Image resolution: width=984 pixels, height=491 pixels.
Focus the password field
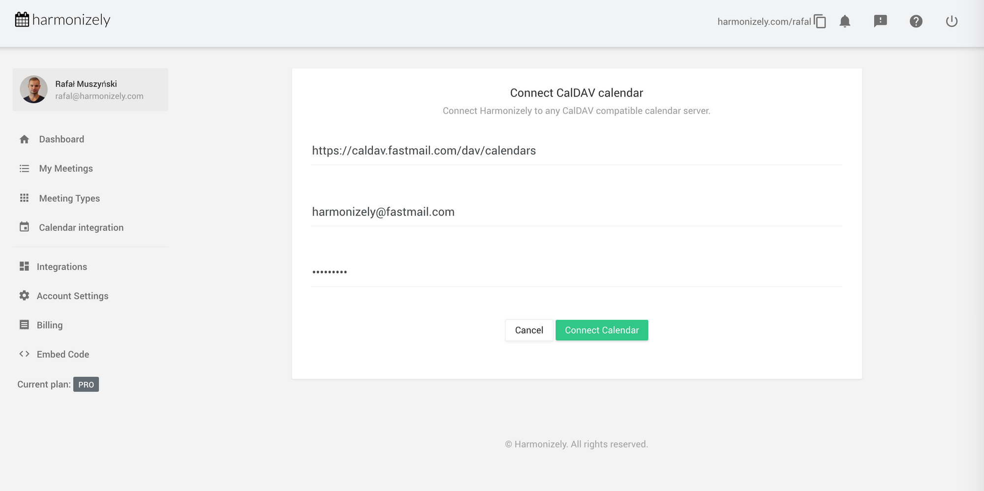(577, 272)
